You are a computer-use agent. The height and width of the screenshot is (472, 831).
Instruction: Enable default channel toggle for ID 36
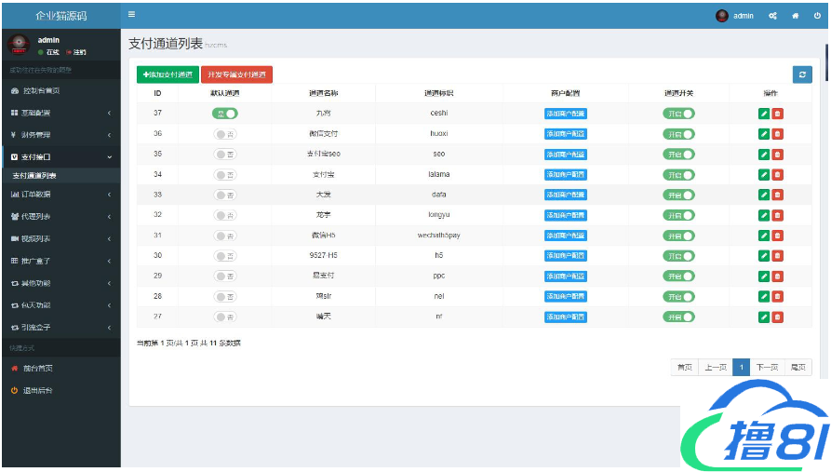pos(224,134)
